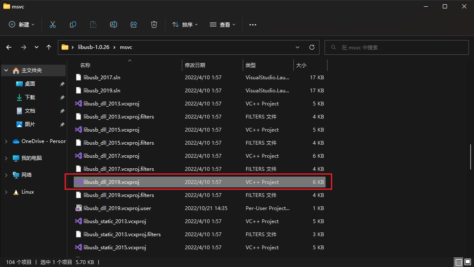This screenshot has width=474, height=267.
Task: Click the Paste clipboard icon
Action: [93, 24]
